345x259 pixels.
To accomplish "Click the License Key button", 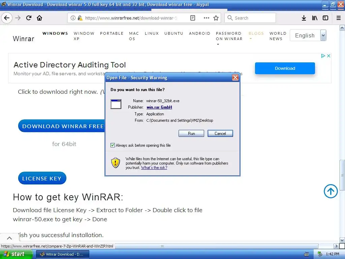I will point(42,178).
